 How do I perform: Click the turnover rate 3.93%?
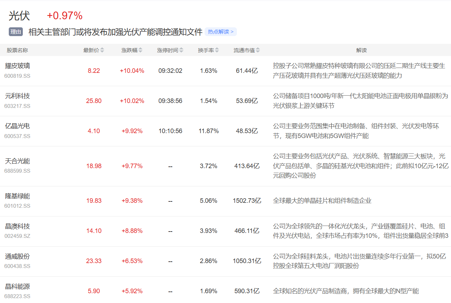coord(208,231)
